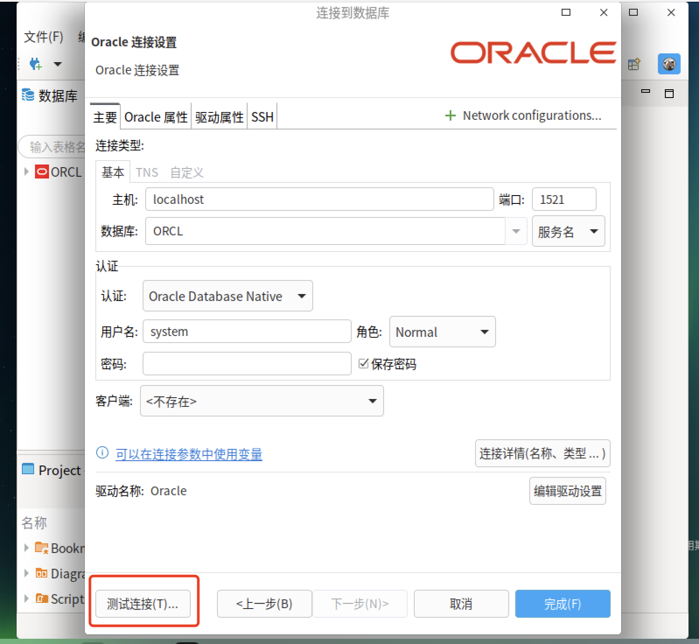The height and width of the screenshot is (644, 699).
Task: Click the Network configurations link
Action: pos(532,115)
